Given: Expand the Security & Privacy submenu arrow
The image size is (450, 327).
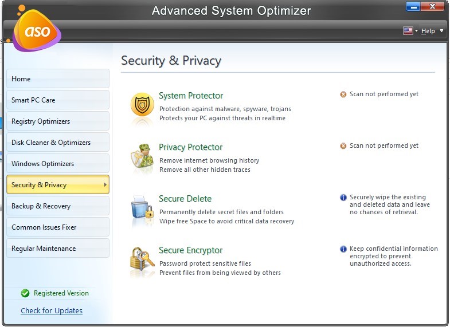Looking at the screenshot, I should (x=105, y=185).
